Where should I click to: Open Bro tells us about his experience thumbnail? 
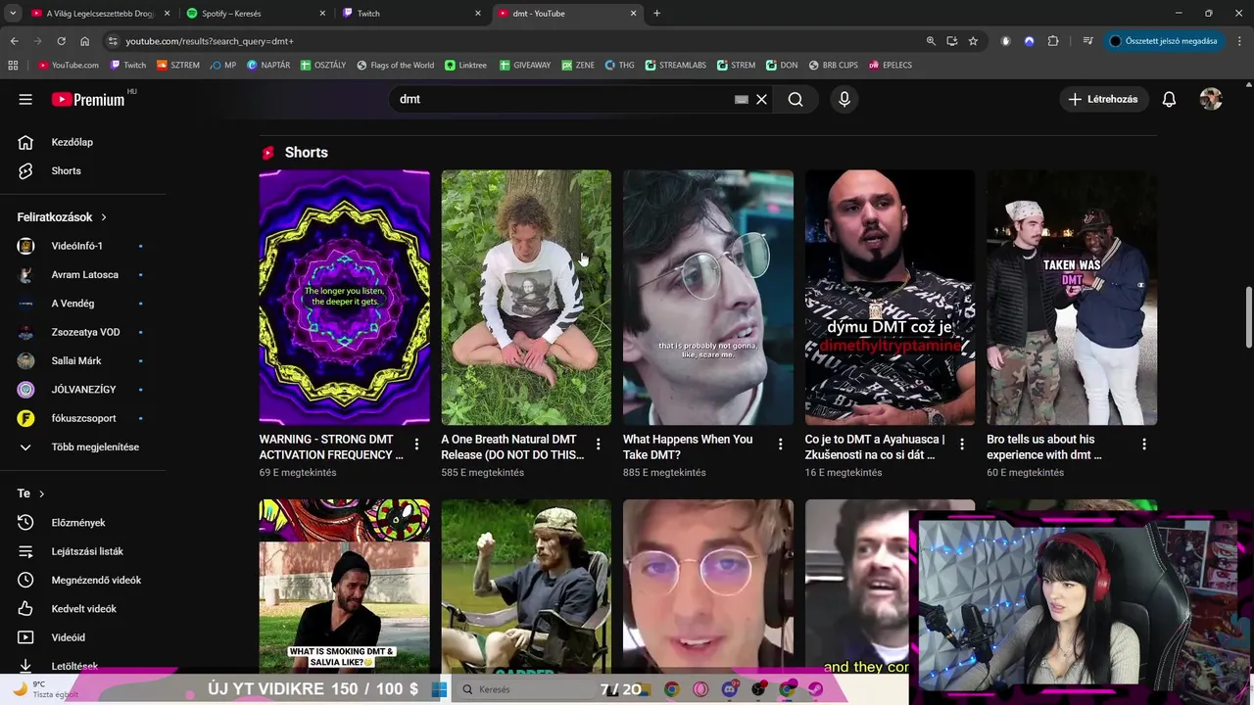coord(1072,298)
